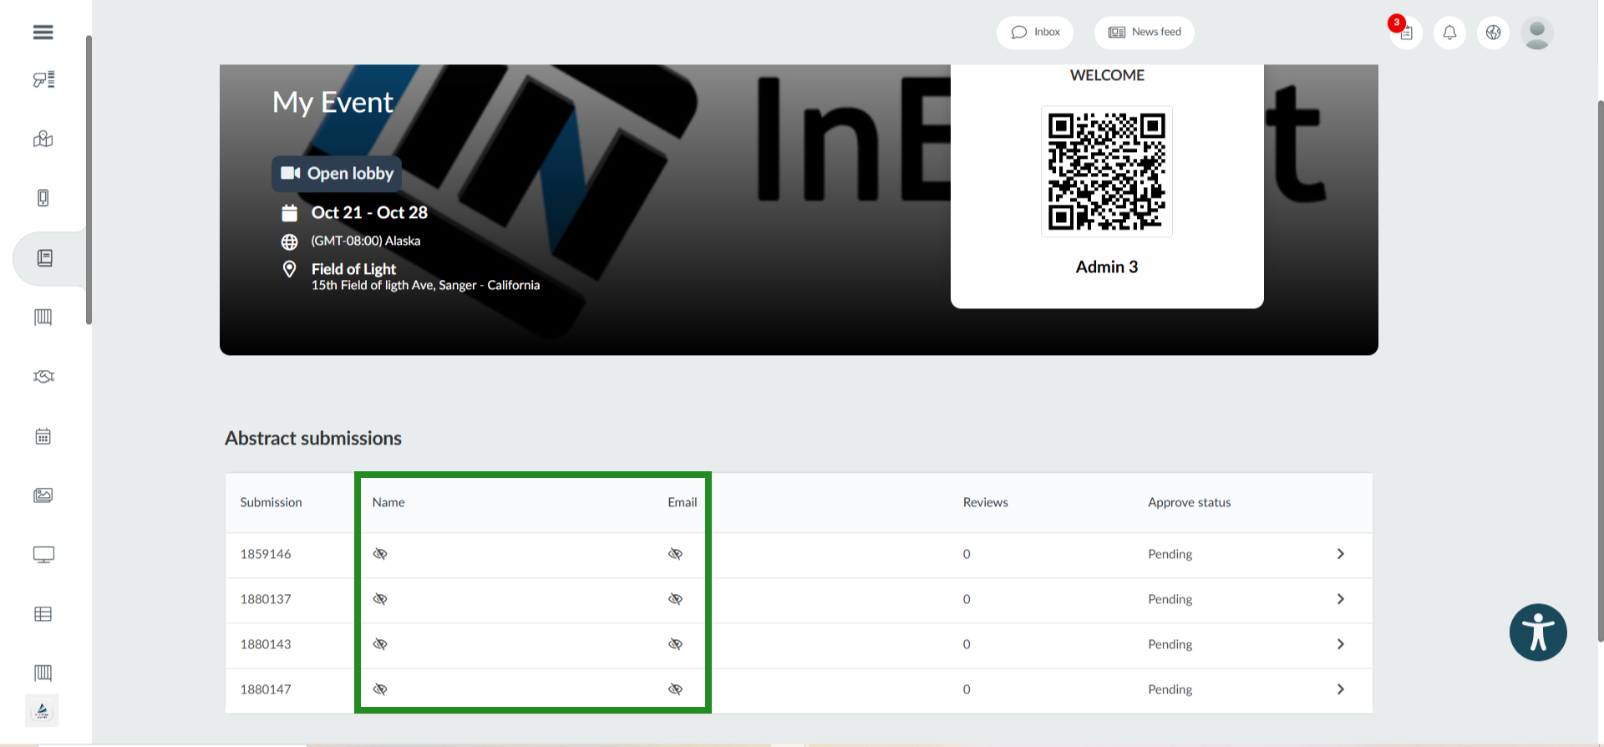This screenshot has width=1604, height=747.
Task: Click submission number 1859146
Action: (266, 554)
